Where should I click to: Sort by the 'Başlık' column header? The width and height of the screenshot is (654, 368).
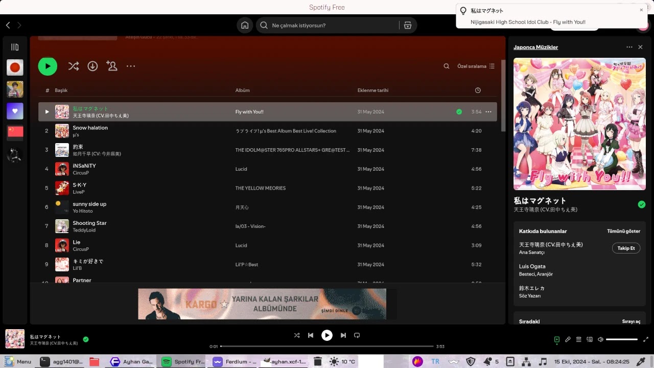pos(61,90)
